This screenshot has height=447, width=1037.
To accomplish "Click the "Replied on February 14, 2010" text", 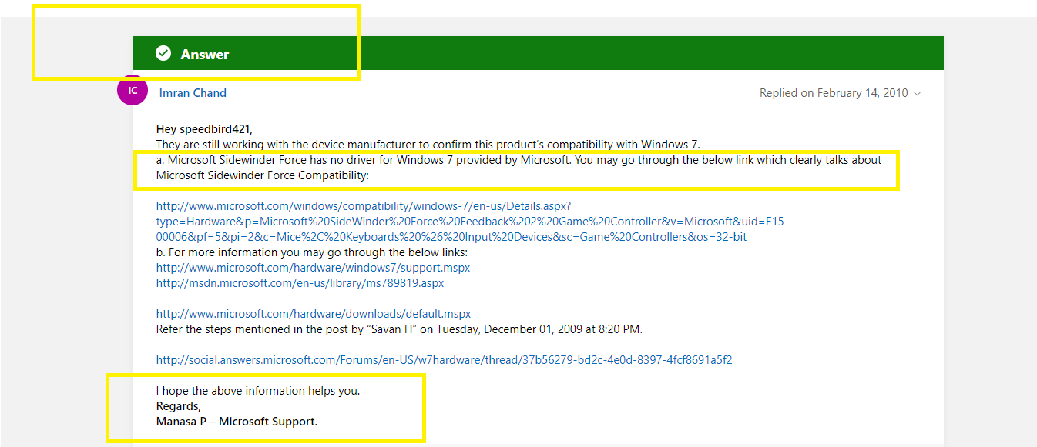I will [834, 93].
